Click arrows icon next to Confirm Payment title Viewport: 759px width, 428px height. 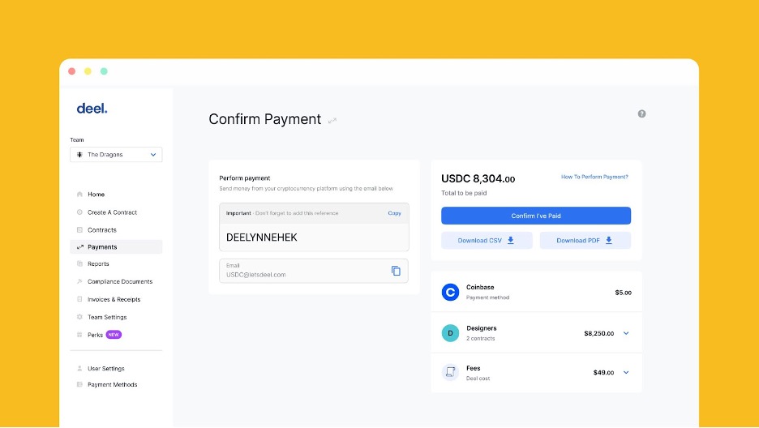[332, 121]
